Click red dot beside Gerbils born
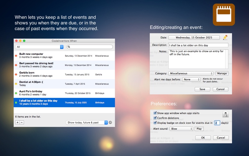The image size is (249, 156). point(16,74)
